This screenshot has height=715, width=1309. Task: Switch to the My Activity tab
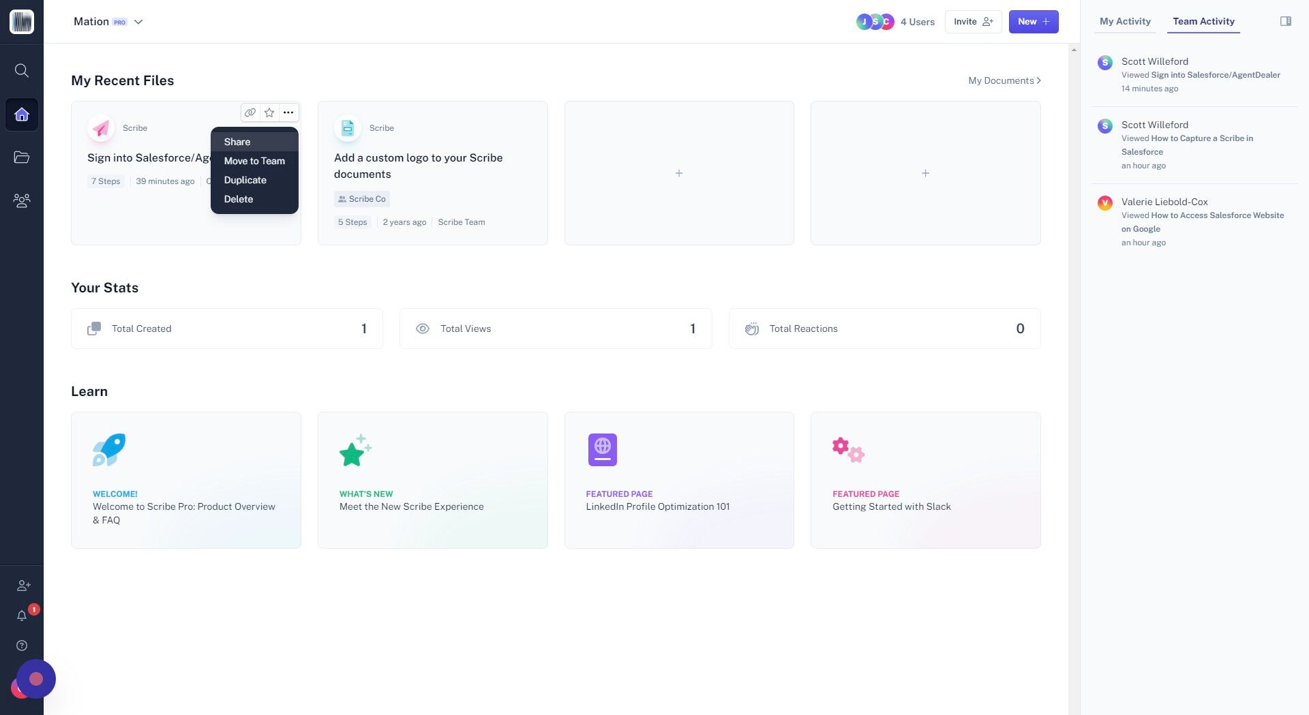[x=1125, y=21]
